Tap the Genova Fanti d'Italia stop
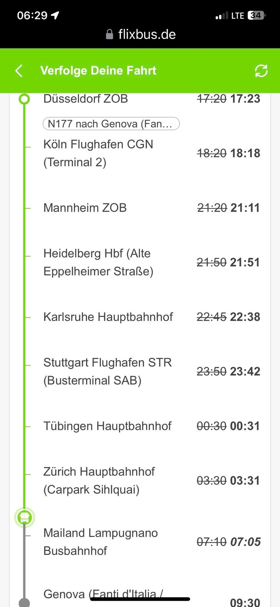The width and height of the screenshot is (280, 607). pos(103,594)
